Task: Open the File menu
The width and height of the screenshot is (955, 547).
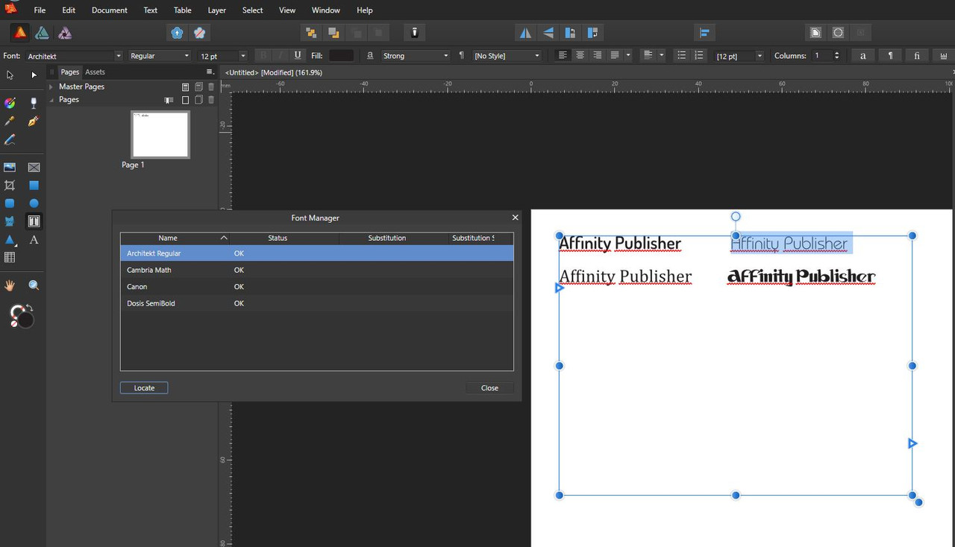Action: coord(40,10)
